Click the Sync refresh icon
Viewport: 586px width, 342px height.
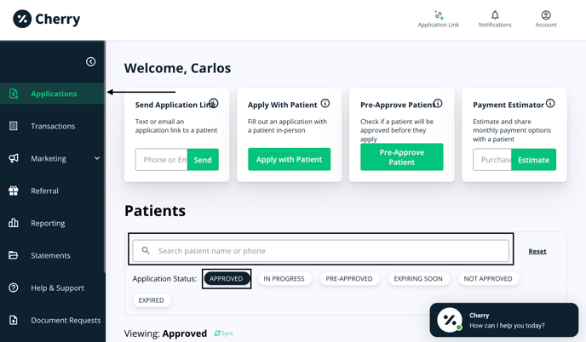[x=218, y=333]
